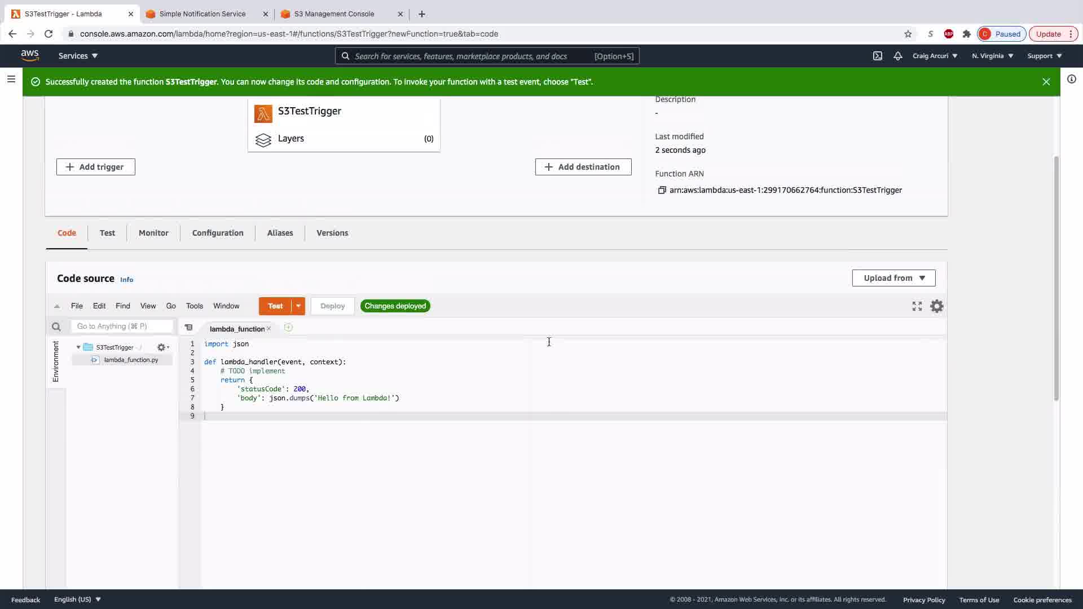1083x609 pixels.
Task: Collapse the S3TestTrigger folder tree
Action: pyautogui.click(x=78, y=347)
